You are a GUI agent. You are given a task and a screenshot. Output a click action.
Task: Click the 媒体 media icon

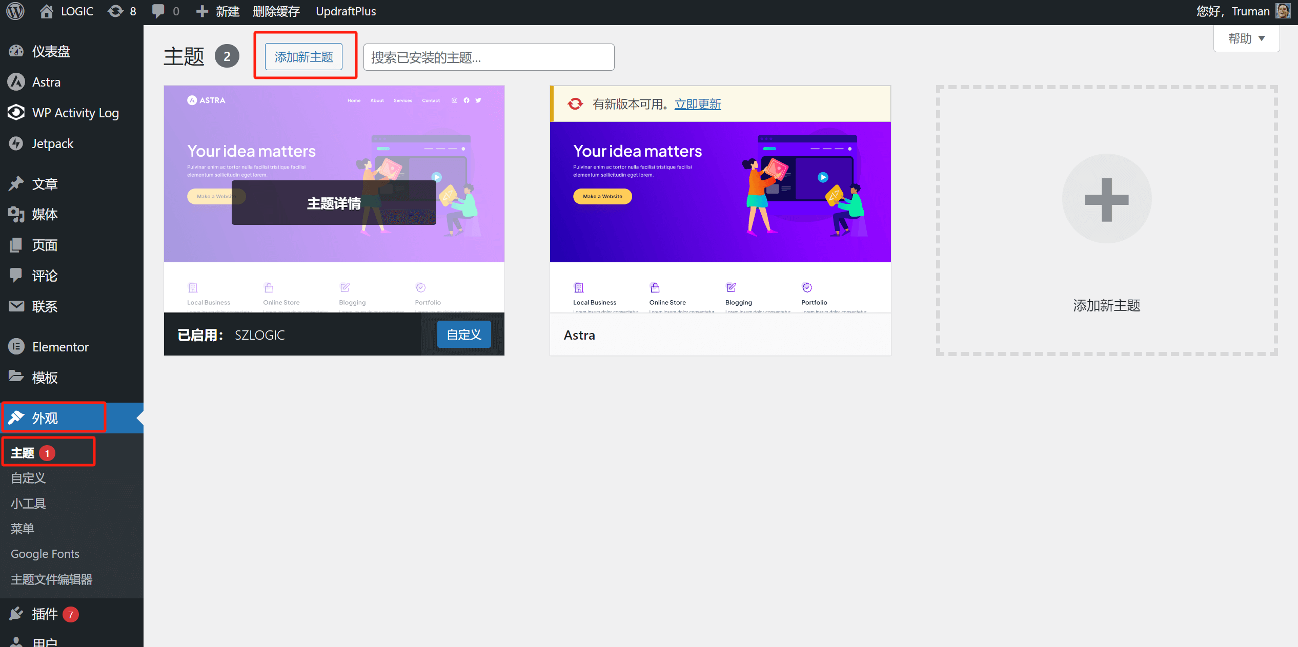click(16, 214)
